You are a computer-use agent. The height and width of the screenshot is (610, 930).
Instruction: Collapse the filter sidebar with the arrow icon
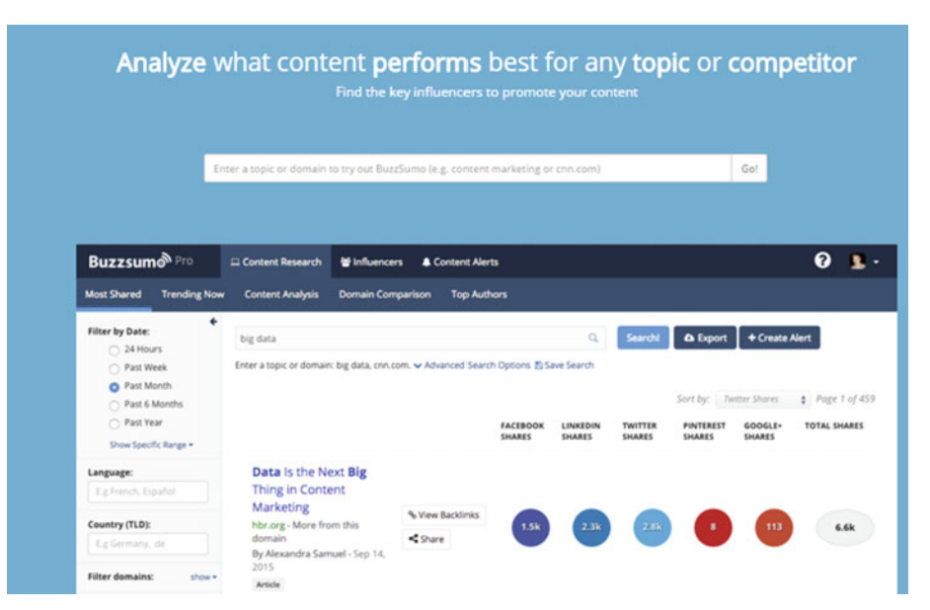[x=213, y=322]
